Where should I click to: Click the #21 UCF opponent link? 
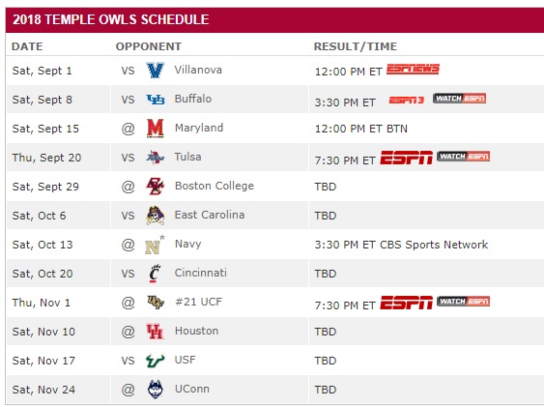[x=198, y=302]
